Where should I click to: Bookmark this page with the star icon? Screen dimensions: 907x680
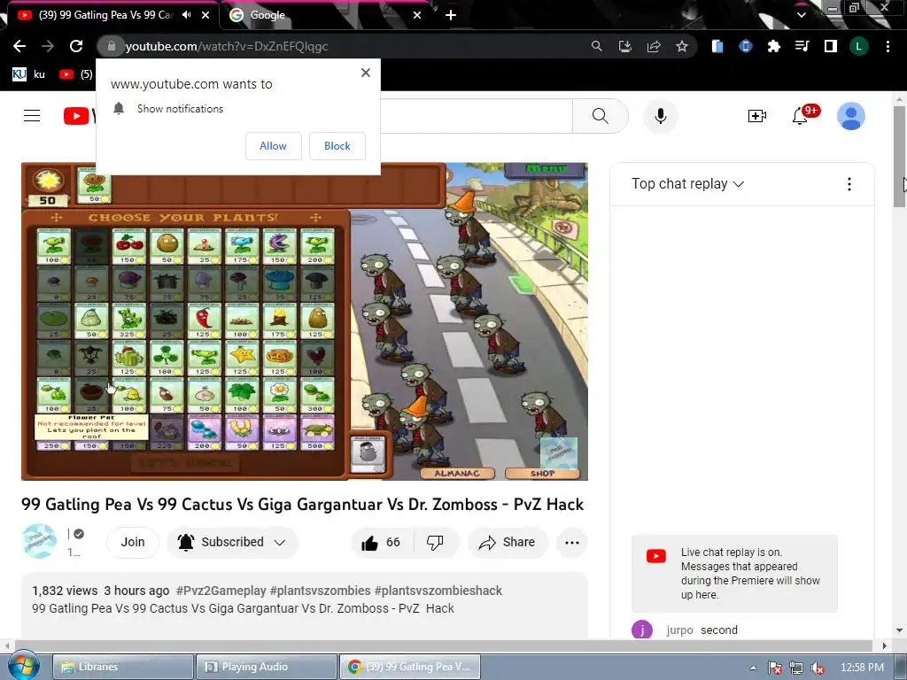coord(682,46)
